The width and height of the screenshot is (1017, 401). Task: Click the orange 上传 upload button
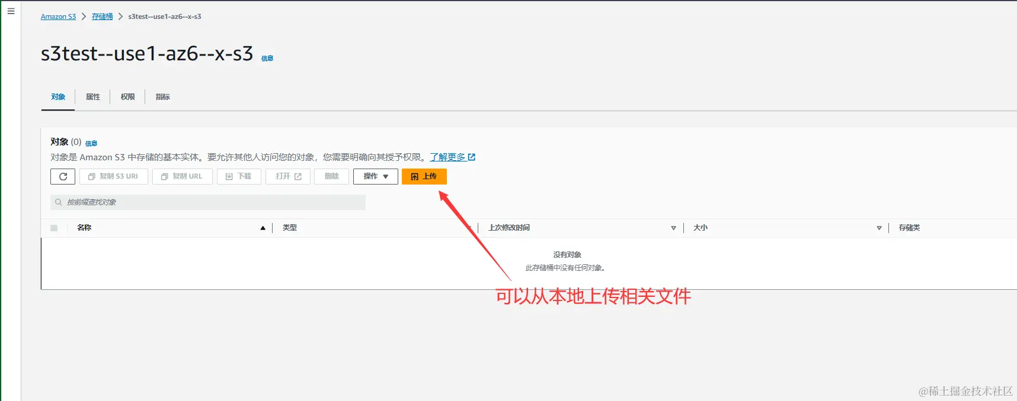[424, 176]
